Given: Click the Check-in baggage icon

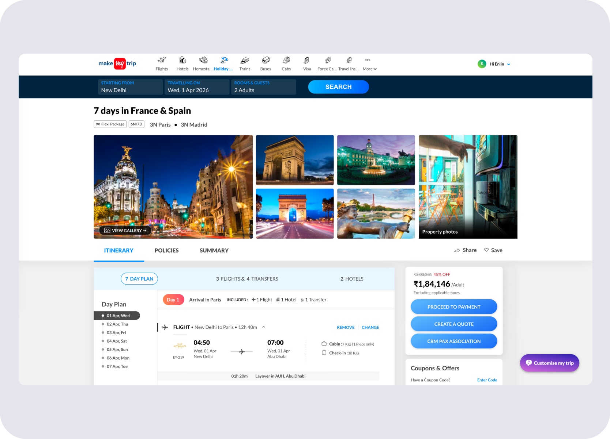Looking at the screenshot, I should (x=324, y=353).
